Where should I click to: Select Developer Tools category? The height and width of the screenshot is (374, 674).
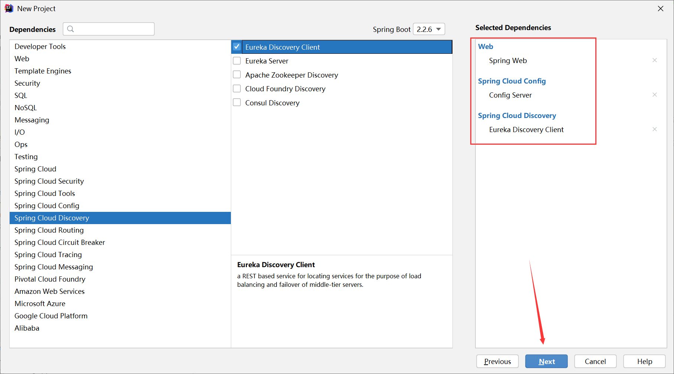click(120, 46)
